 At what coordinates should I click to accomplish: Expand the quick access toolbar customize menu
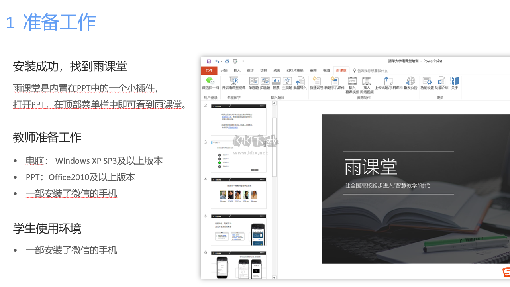[243, 61]
